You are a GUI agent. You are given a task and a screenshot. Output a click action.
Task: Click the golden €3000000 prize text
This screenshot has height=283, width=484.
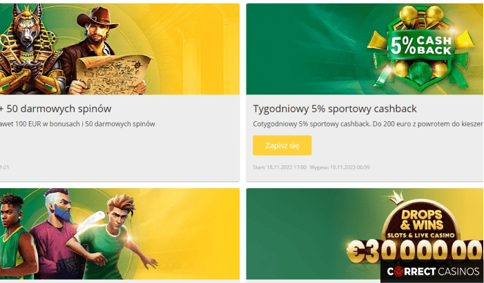point(414,250)
